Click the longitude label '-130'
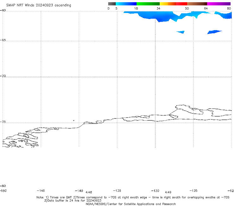 (155, 191)
